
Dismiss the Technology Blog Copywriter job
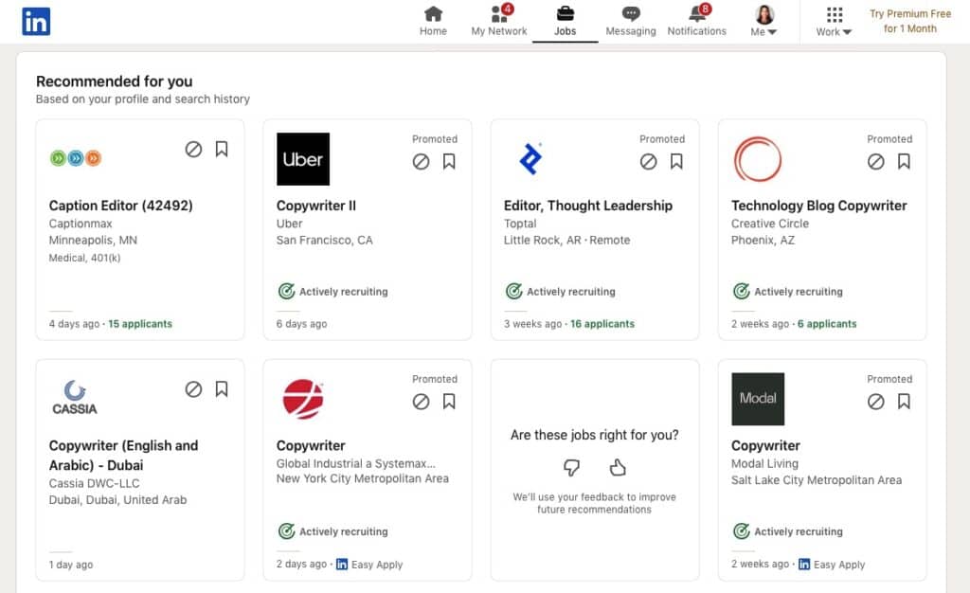[876, 162]
